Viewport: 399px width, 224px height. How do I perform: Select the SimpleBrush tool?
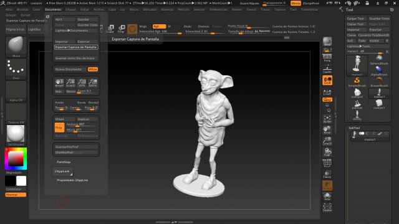(357, 82)
